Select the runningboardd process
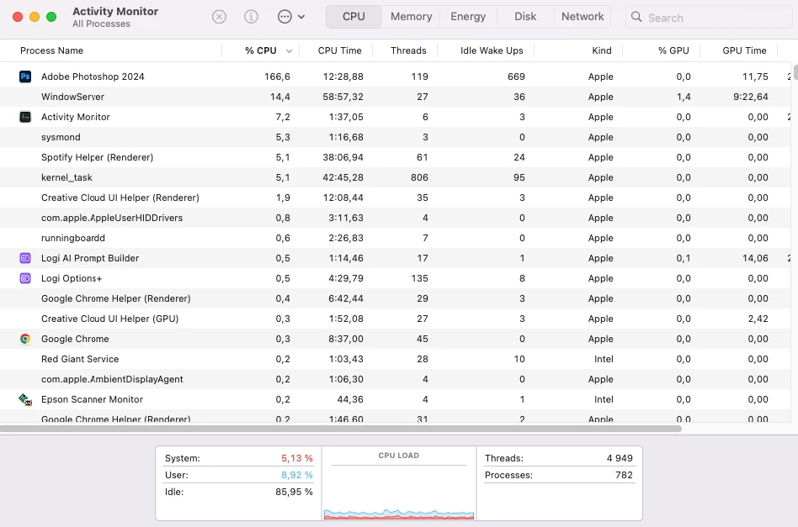Screen dimensions: 798x527 (396, 238)
